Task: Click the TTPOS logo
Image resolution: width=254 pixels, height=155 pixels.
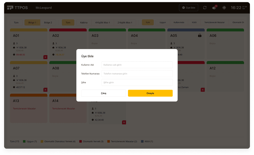Action: [x=17, y=8]
